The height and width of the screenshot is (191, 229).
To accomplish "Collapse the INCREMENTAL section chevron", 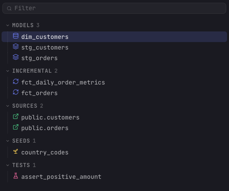I will click(x=8, y=71).
